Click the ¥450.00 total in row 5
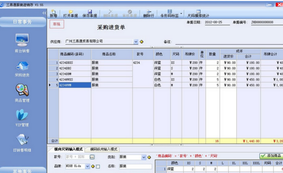 [x=248, y=85]
